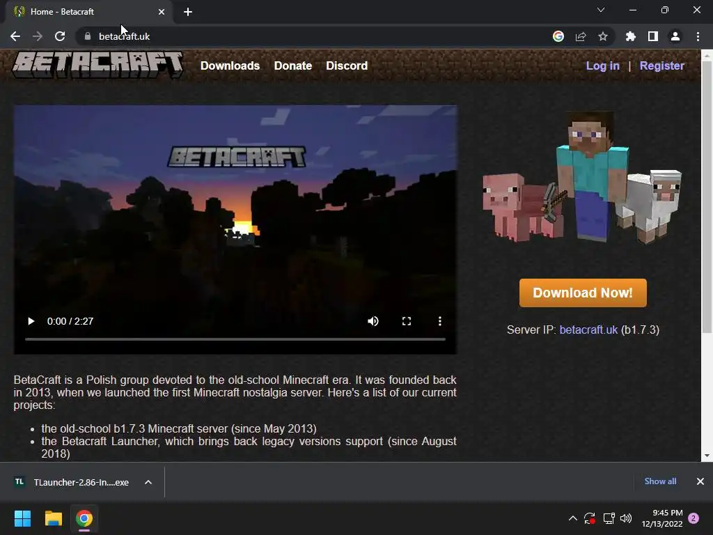This screenshot has width=713, height=535.
Task: Click the Log in link
Action: pyautogui.click(x=602, y=65)
